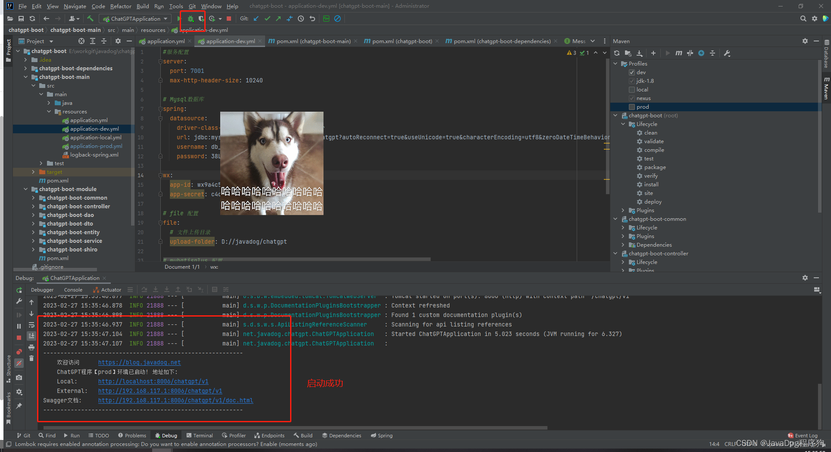The image size is (831, 452).
Task: Open the Swagger doc.html link
Action: 175,401
